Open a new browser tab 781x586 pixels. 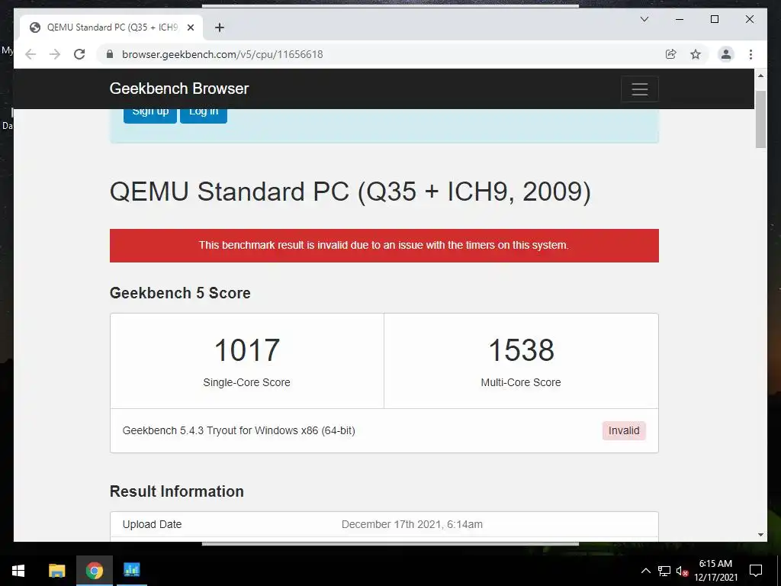tap(220, 27)
